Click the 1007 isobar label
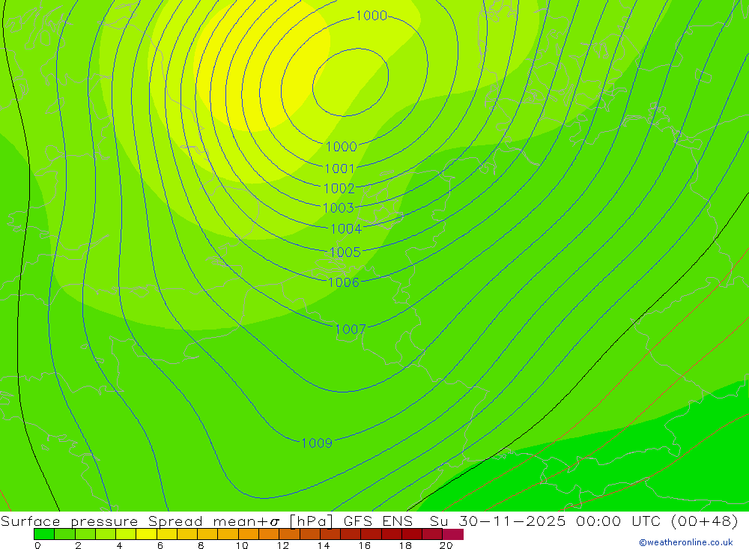Screen dimensions: 749x549 point(351,330)
